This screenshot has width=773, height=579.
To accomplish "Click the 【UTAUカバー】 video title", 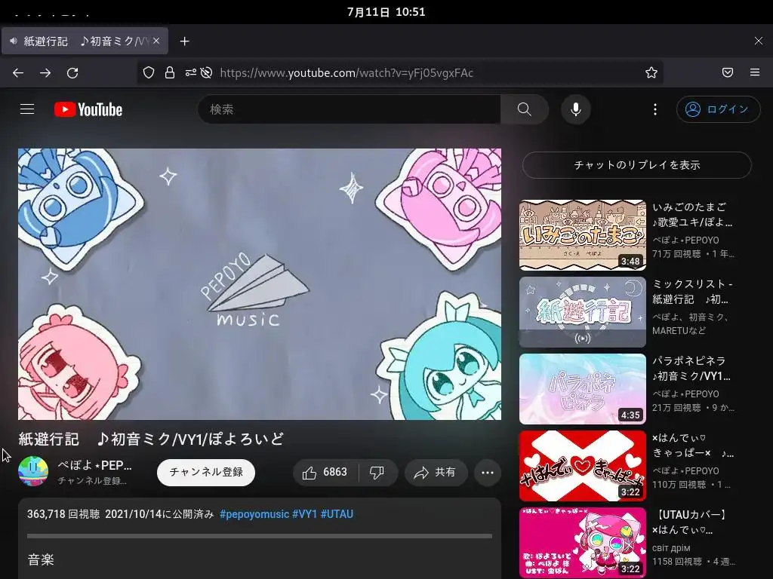I will [689, 522].
